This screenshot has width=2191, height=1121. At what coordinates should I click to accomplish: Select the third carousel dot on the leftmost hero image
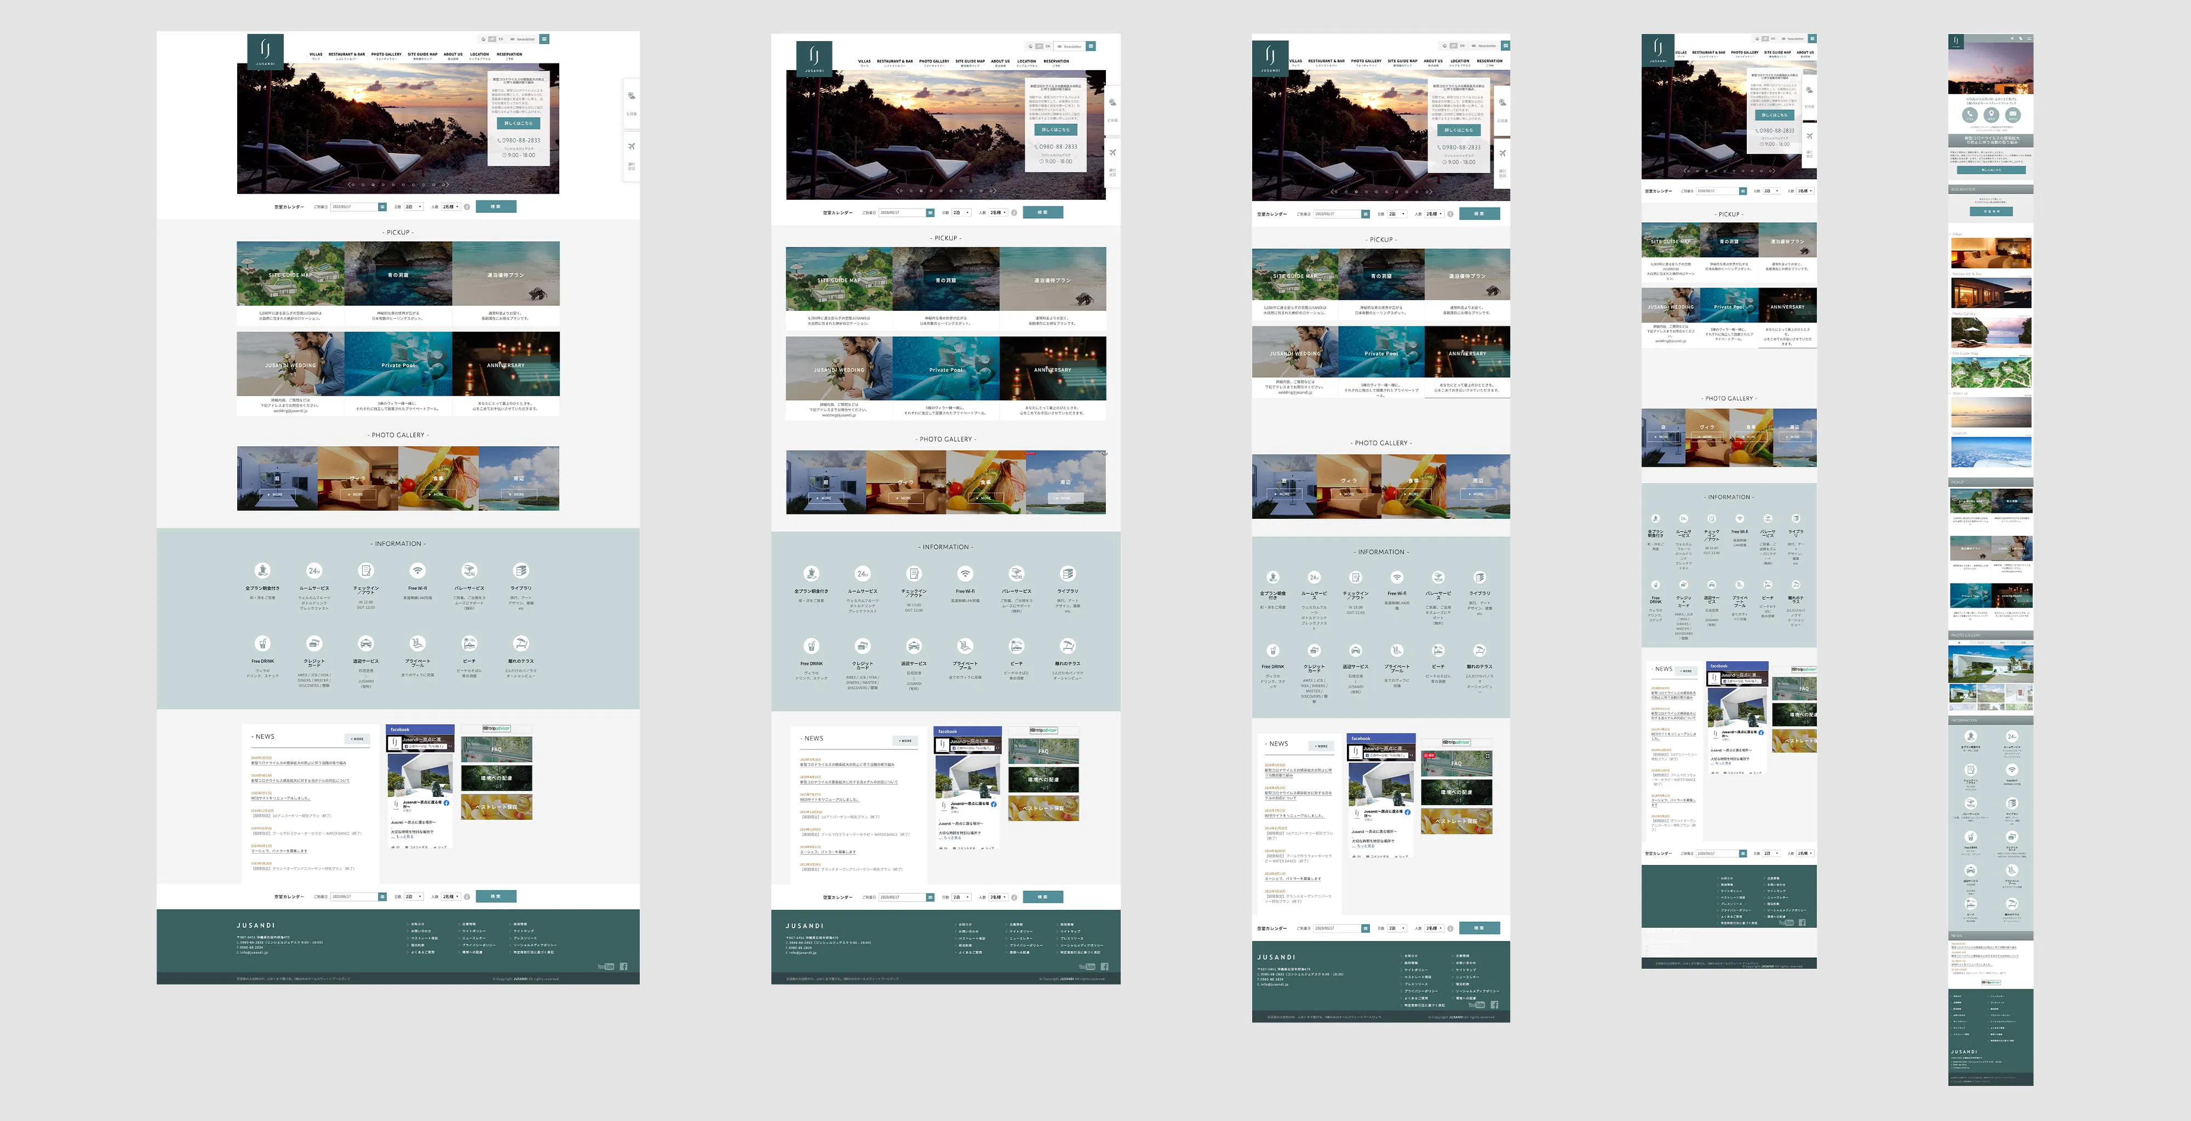coord(372,184)
